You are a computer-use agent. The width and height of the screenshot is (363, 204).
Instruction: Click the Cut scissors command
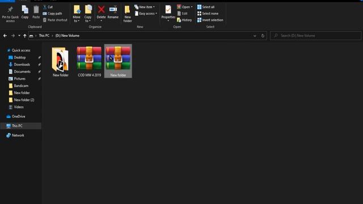click(48, 7)
